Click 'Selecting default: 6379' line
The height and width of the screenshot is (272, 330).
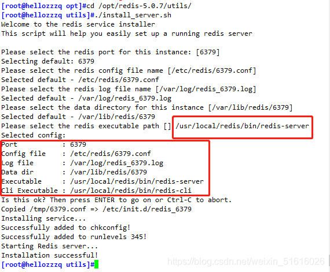(x=48, y=61)
